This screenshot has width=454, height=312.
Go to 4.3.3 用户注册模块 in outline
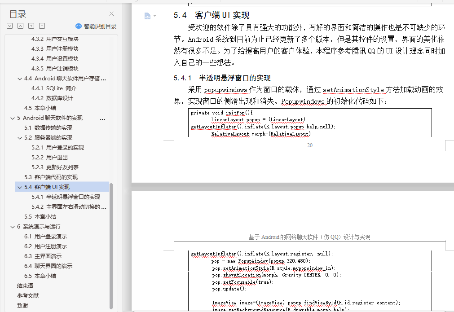click(55, 48)
